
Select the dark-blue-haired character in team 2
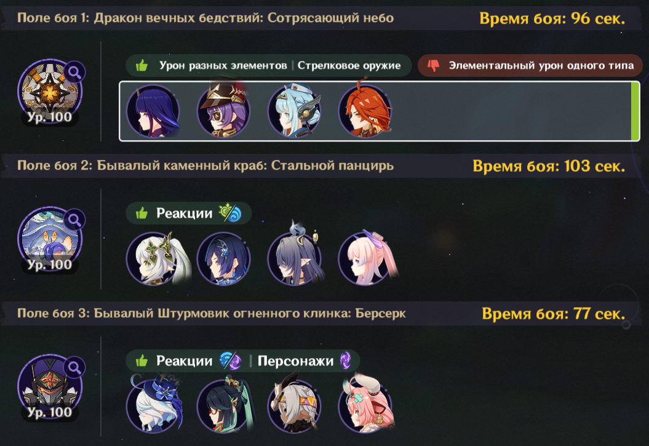pos(224,258)
